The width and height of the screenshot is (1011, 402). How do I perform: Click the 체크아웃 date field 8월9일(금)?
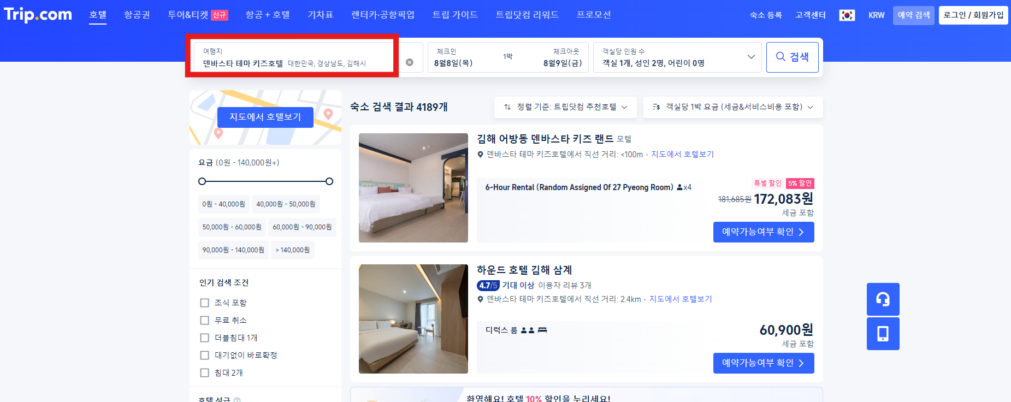coord(562,63)
